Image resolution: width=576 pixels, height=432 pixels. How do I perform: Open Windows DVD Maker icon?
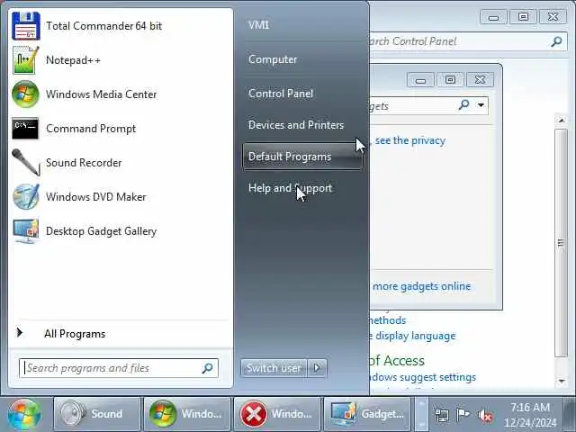26,196
